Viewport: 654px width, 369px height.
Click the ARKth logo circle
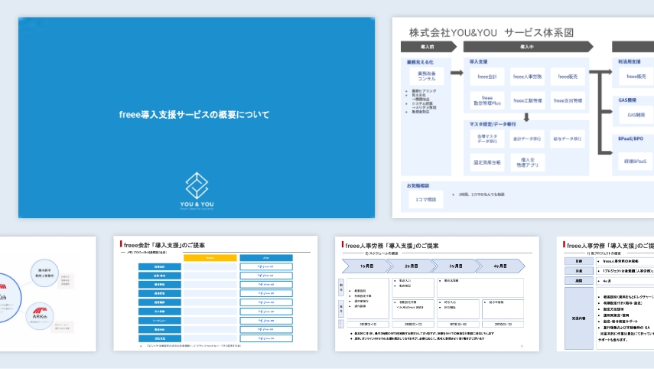40,316
